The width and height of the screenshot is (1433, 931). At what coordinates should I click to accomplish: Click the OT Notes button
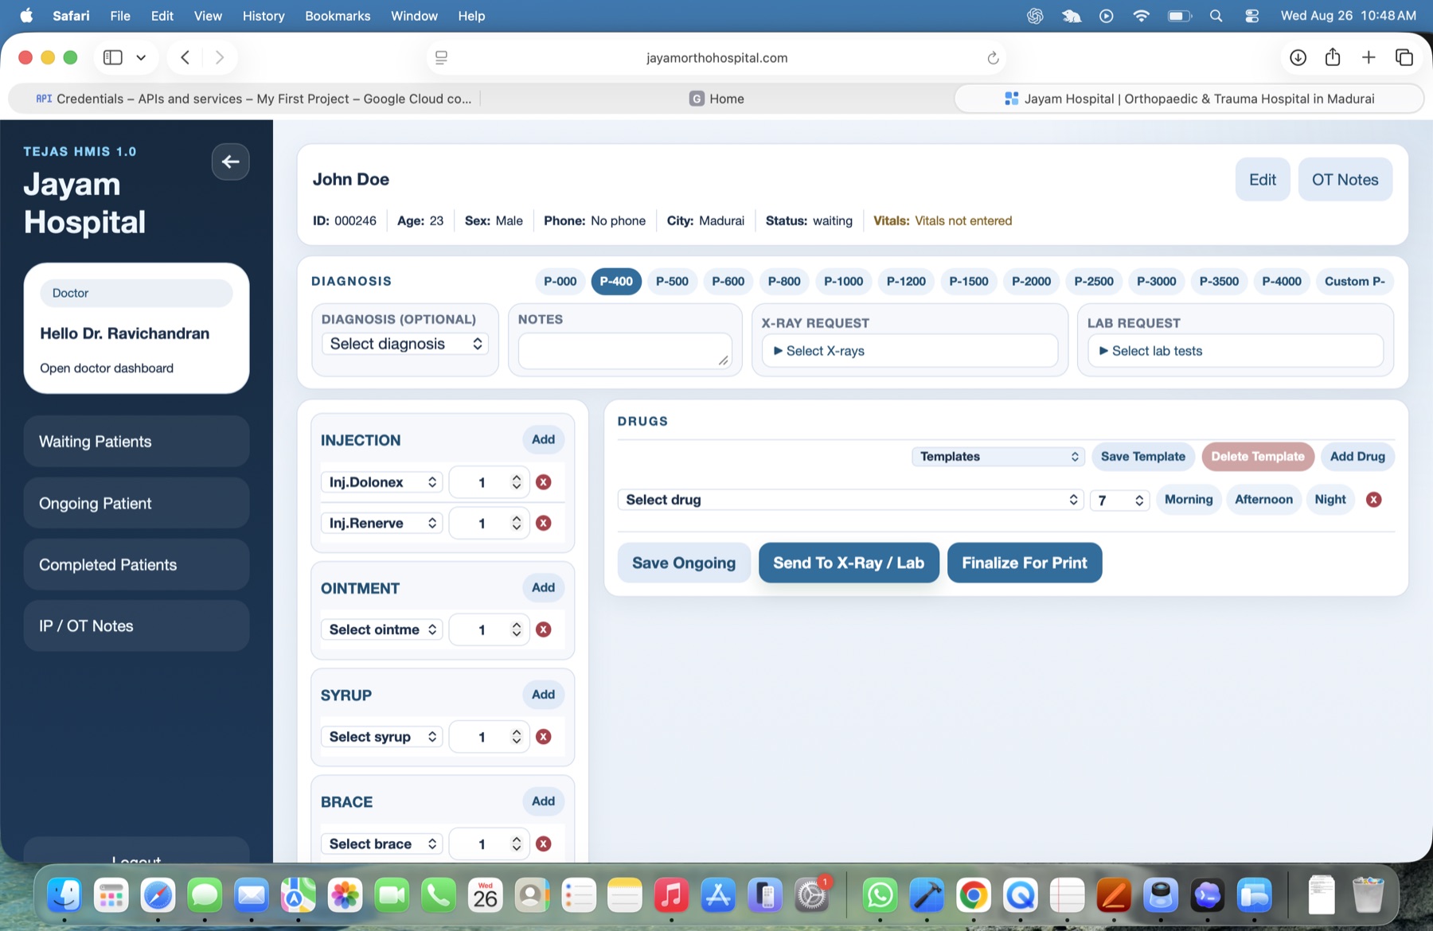point(1345,180)
